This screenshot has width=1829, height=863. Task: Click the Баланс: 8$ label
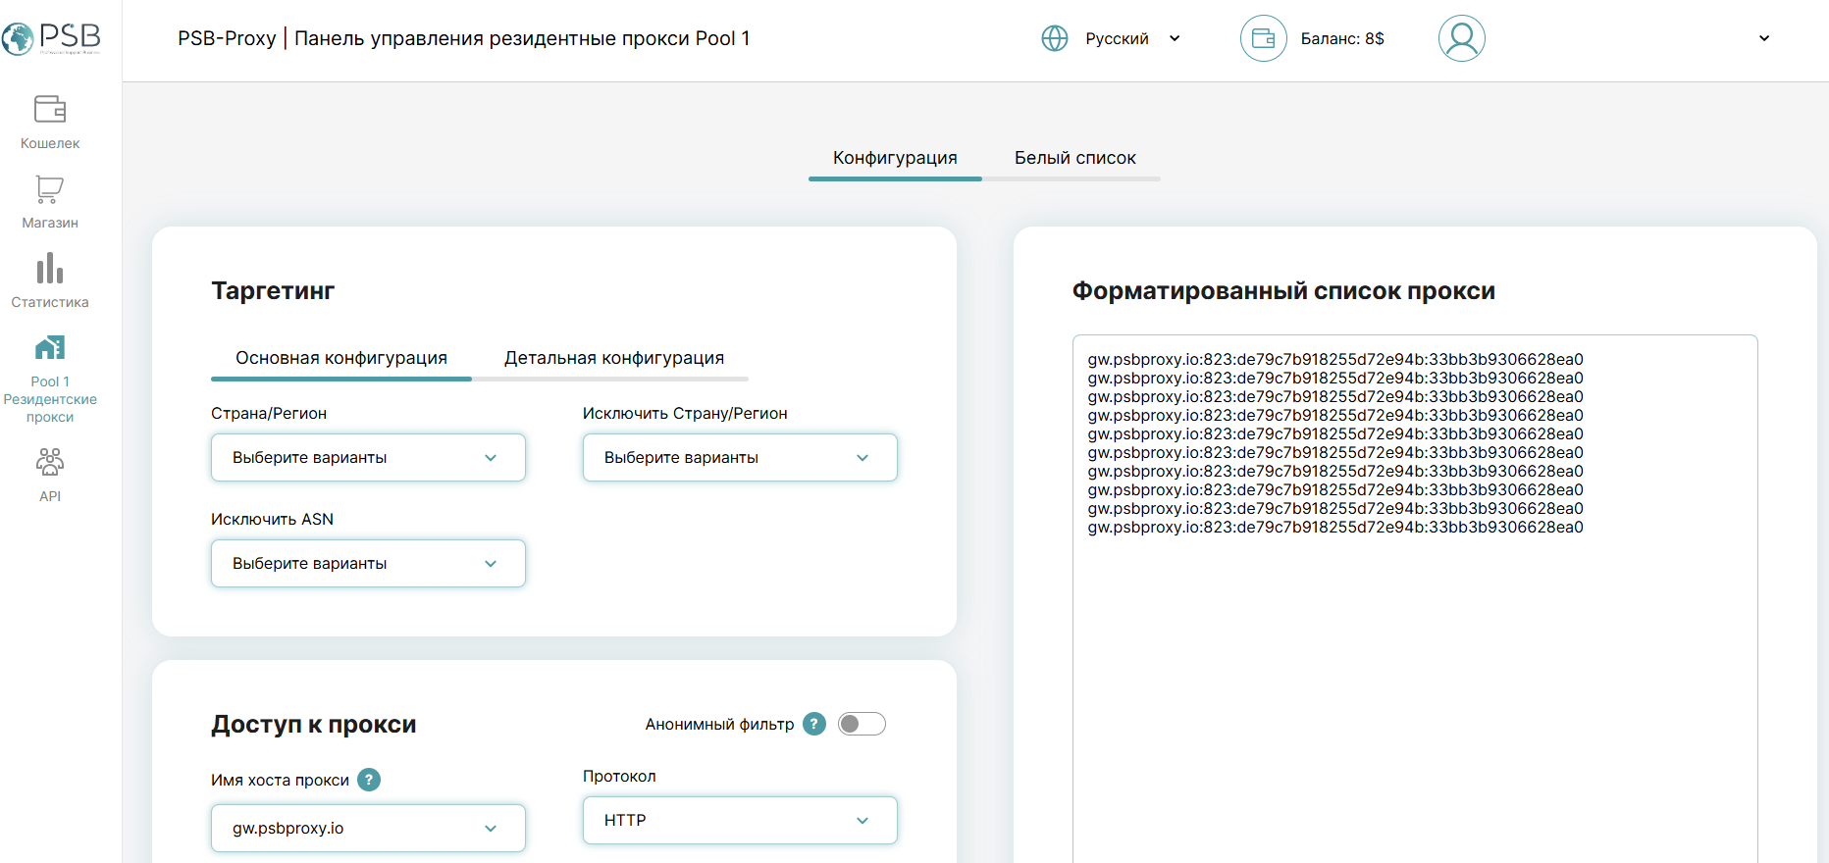click(1342, 38)
